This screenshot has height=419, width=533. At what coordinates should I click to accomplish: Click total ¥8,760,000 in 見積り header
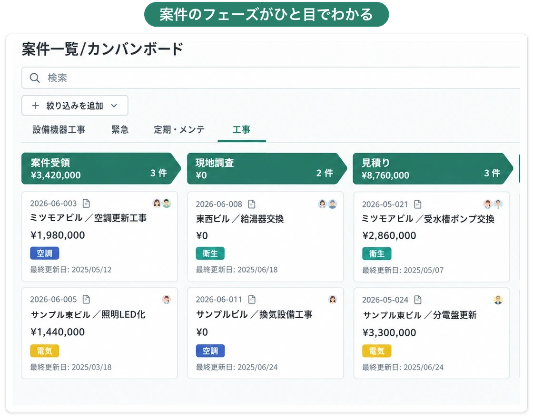[385, 175]
